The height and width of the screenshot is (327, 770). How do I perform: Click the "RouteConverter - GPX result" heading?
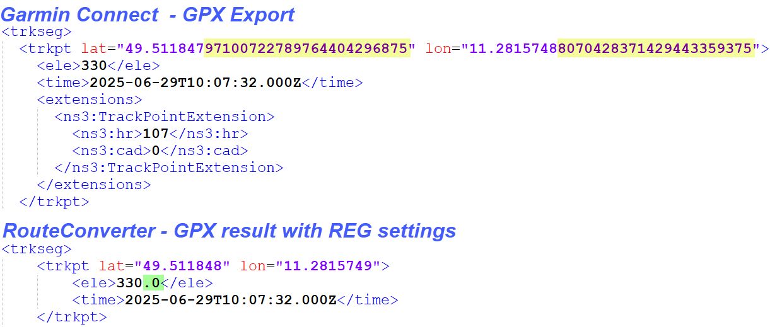[x=230, y=231]
